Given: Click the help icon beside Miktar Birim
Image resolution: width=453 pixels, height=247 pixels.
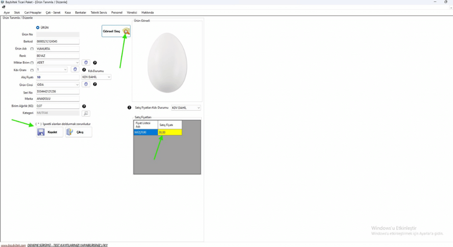Looking at the screenshot, I should [95, 63].
